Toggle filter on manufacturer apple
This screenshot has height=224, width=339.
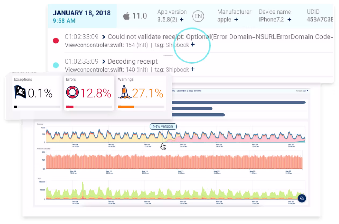pos(236,19)
